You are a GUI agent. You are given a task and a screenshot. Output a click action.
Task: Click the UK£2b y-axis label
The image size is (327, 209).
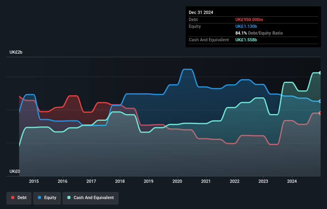16,52
